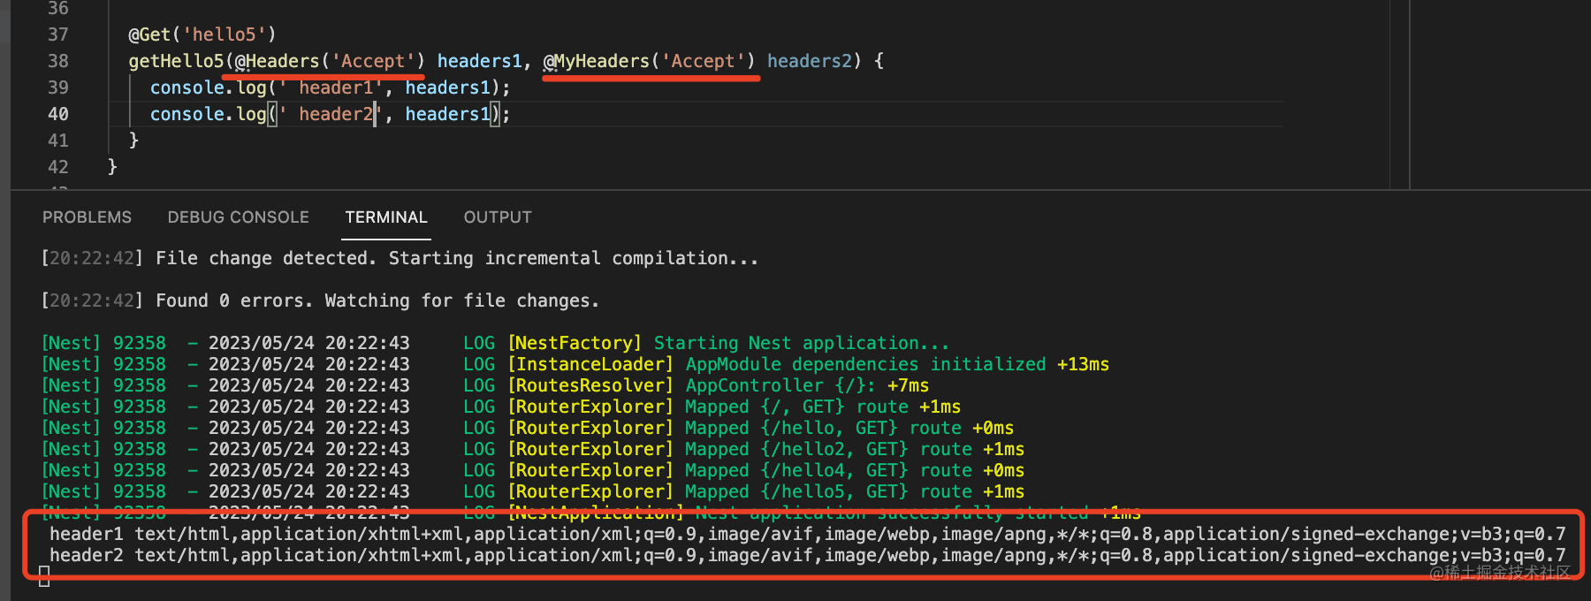Click line number 40 in the gutter
This screenshot has height=601, width=1591.
point(57,114)
